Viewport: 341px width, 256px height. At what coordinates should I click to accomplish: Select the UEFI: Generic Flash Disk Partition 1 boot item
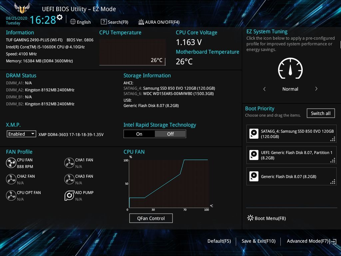tap(291, 155)
